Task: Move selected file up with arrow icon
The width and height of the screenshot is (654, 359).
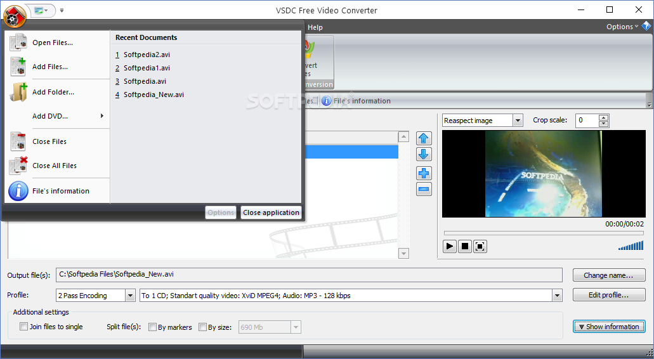Action: pos(424,138)
